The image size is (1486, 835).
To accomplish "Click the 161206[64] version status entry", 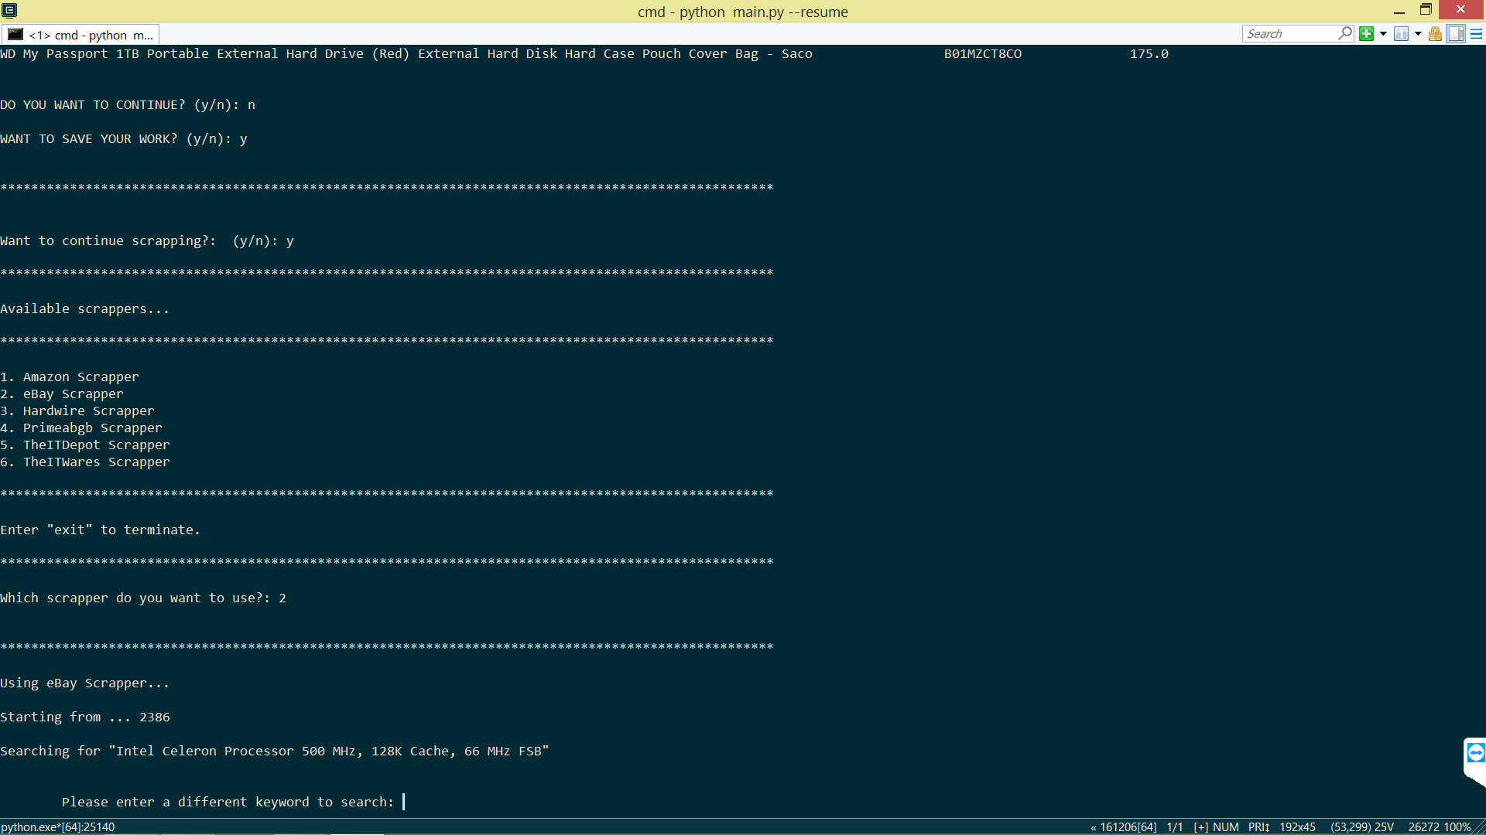I will click(1128, 827).
